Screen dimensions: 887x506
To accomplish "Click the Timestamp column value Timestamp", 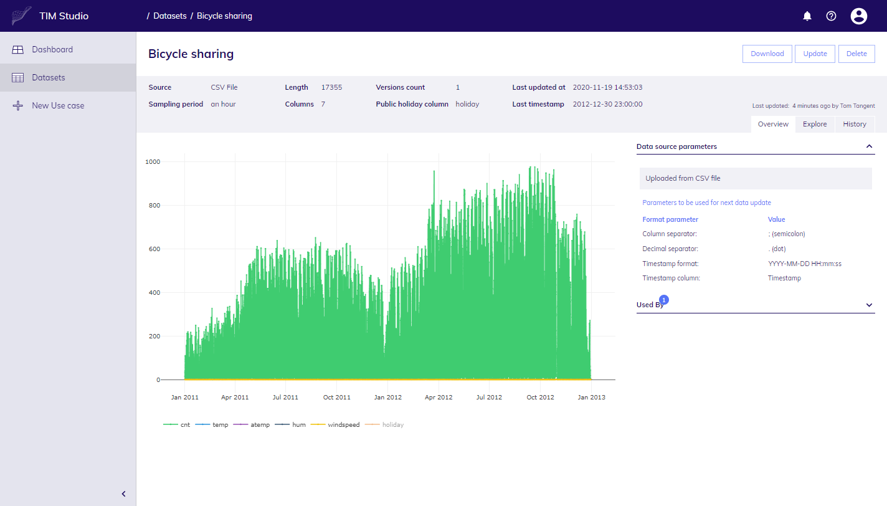I will pos(784,278).
